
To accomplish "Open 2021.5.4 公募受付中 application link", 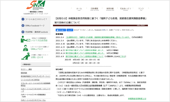I will [x=98, y=37].
